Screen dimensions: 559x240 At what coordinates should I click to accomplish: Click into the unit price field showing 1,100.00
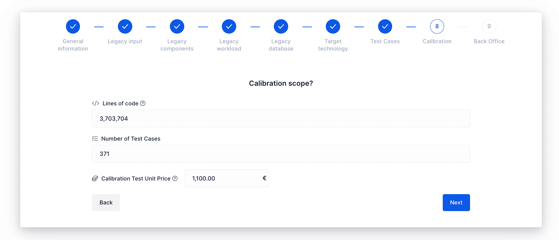227,179
